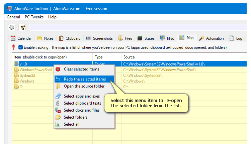Click the settings gear icon in toolbar
The height and width of the screenshot is (147, 251).
(x=12, y=27)
